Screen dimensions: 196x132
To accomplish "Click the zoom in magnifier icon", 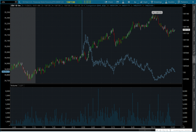I will tap(163, 130).
